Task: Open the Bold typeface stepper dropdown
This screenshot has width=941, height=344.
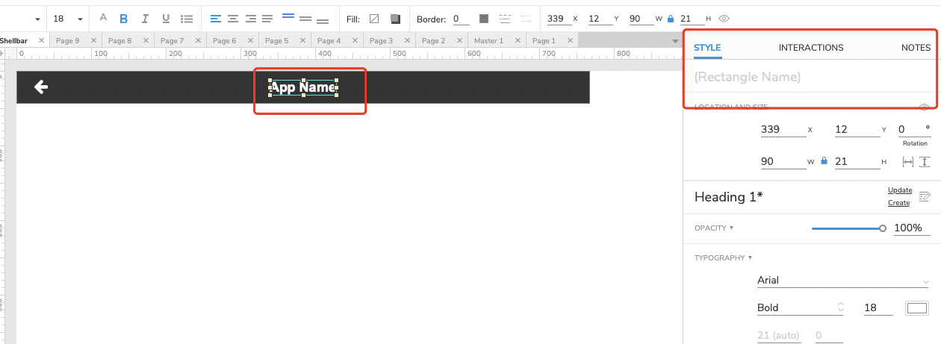Action: pyautogui.click(x=801, y=307)
